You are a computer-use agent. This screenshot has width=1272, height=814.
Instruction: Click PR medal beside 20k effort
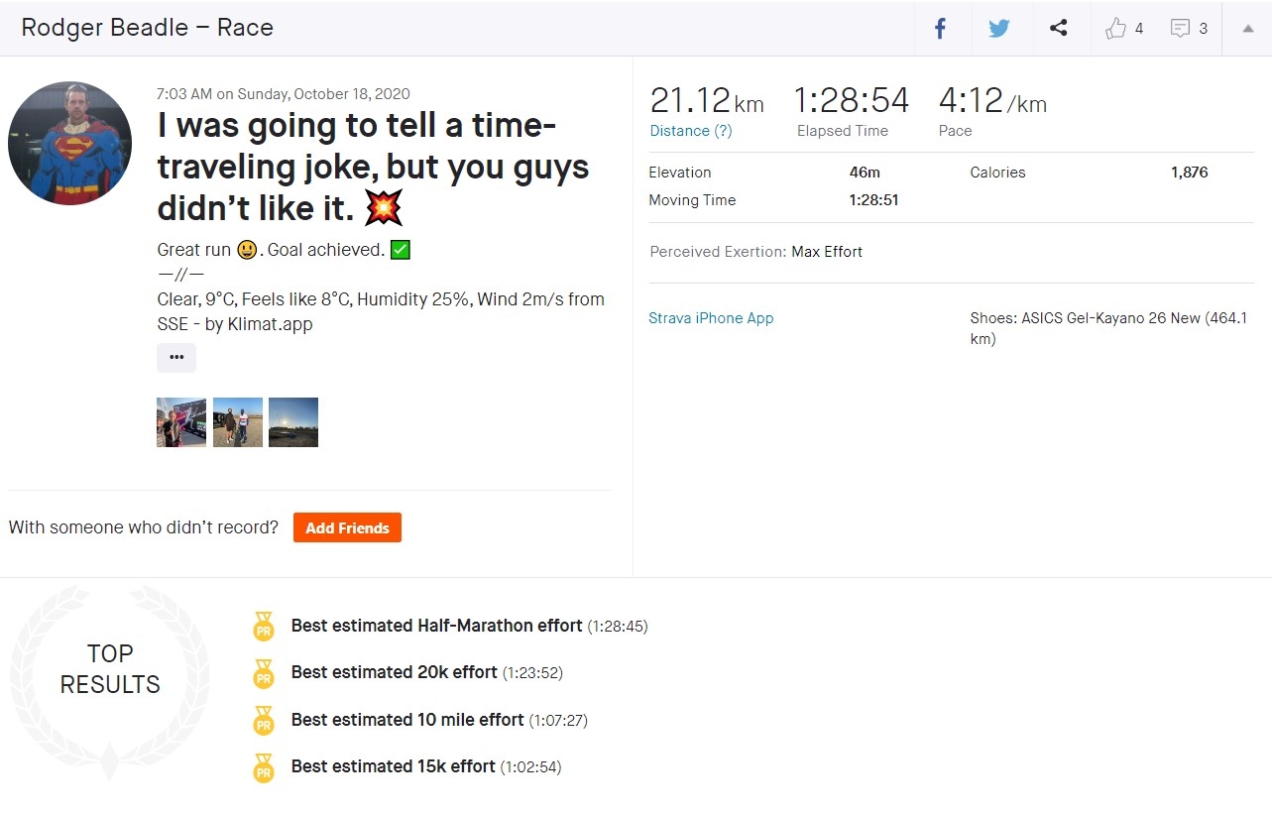(264, 674)
